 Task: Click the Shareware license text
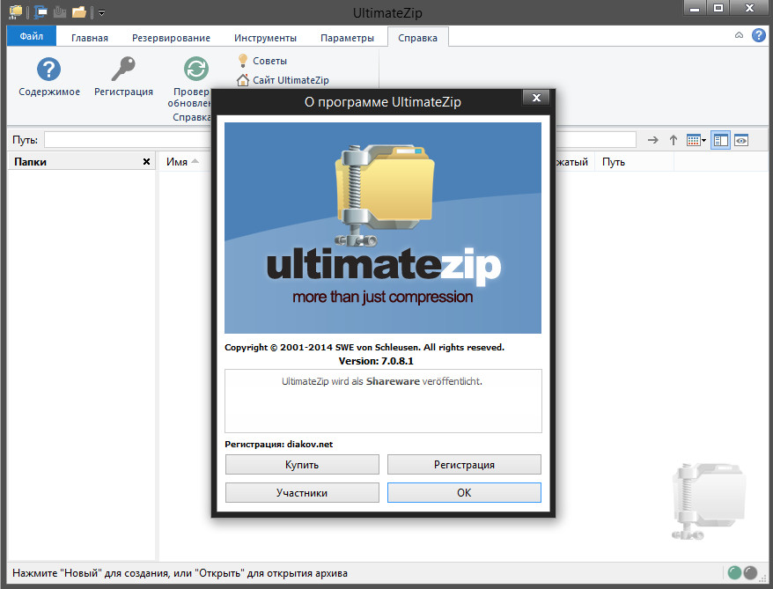coord(382,381)
